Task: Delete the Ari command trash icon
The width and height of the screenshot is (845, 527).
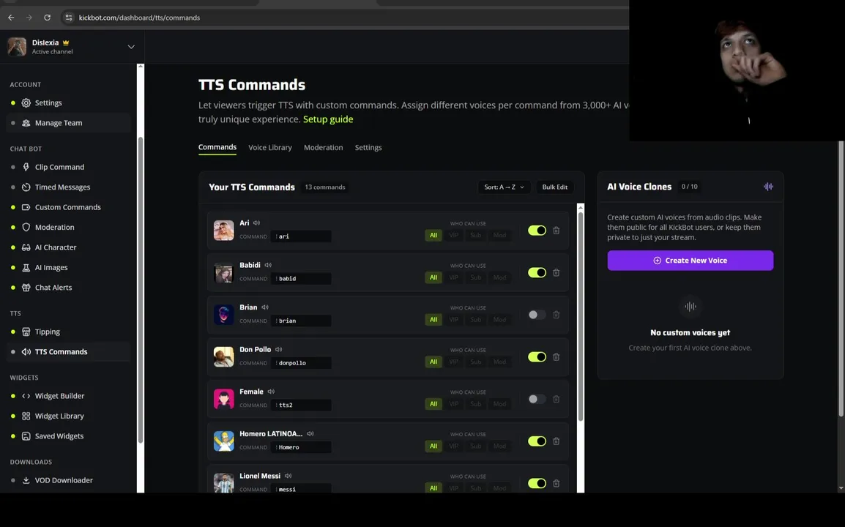Action: (556, 230)
